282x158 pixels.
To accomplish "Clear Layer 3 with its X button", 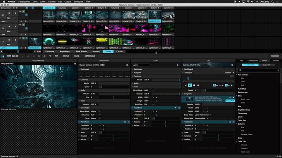I will [3, 15].
